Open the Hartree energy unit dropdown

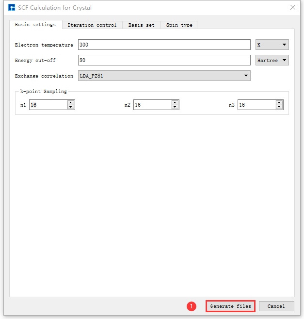click(x=272, y=61)
